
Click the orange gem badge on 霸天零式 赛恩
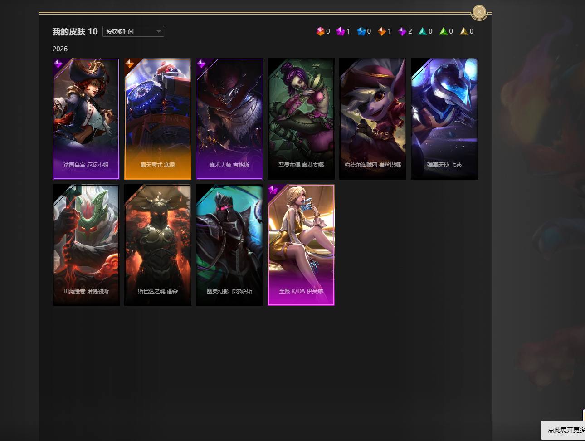point(130,64)
